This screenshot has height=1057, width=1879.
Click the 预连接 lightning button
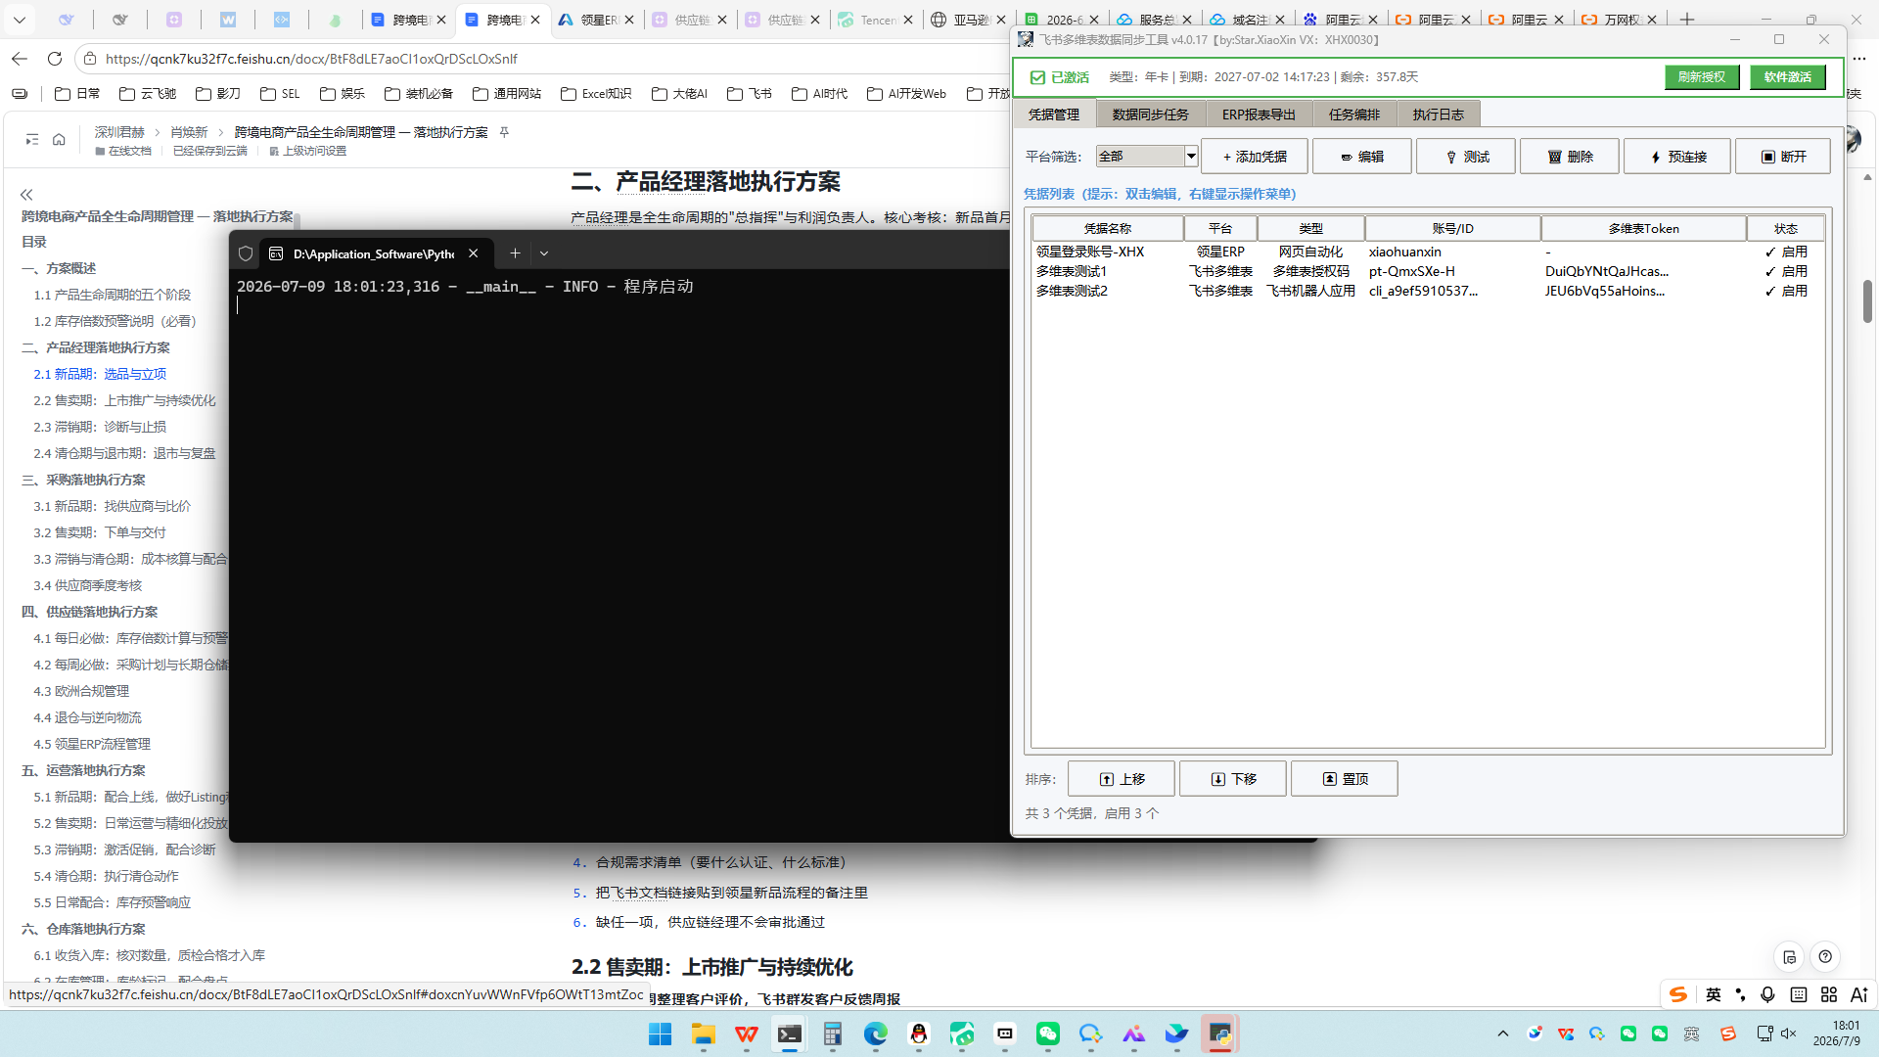[x=1677, y=157]
